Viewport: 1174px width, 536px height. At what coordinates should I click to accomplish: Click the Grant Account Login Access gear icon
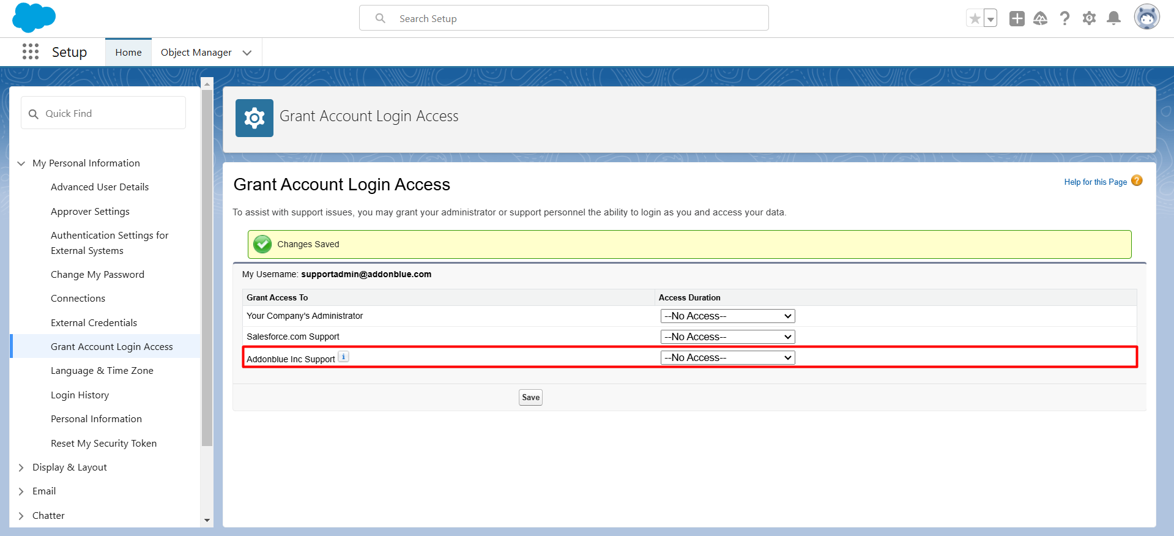(254, 118)
